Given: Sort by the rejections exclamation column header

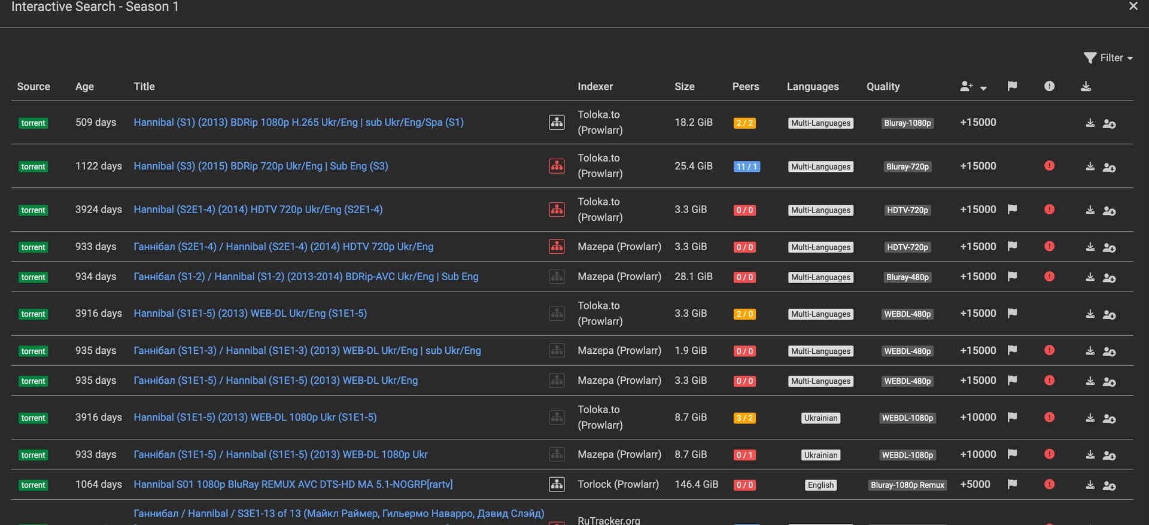Looking at the screenshot, I should (x=1049, y=86).
